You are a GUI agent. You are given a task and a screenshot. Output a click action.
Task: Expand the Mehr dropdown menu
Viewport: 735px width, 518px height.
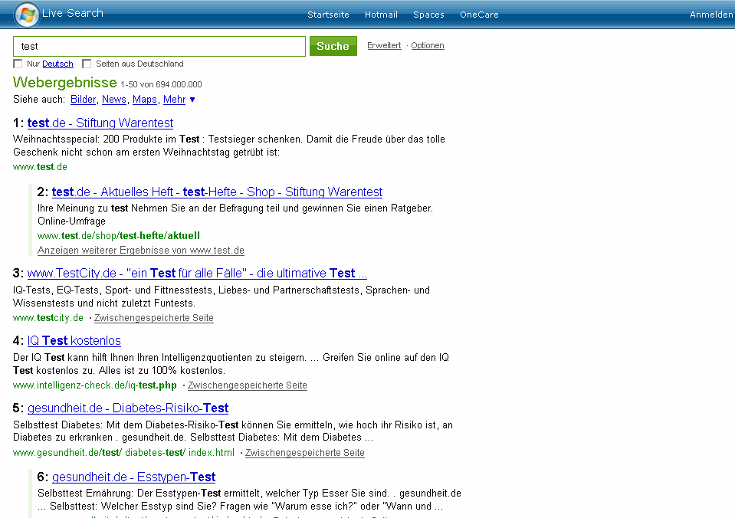[x=175, y=100]
